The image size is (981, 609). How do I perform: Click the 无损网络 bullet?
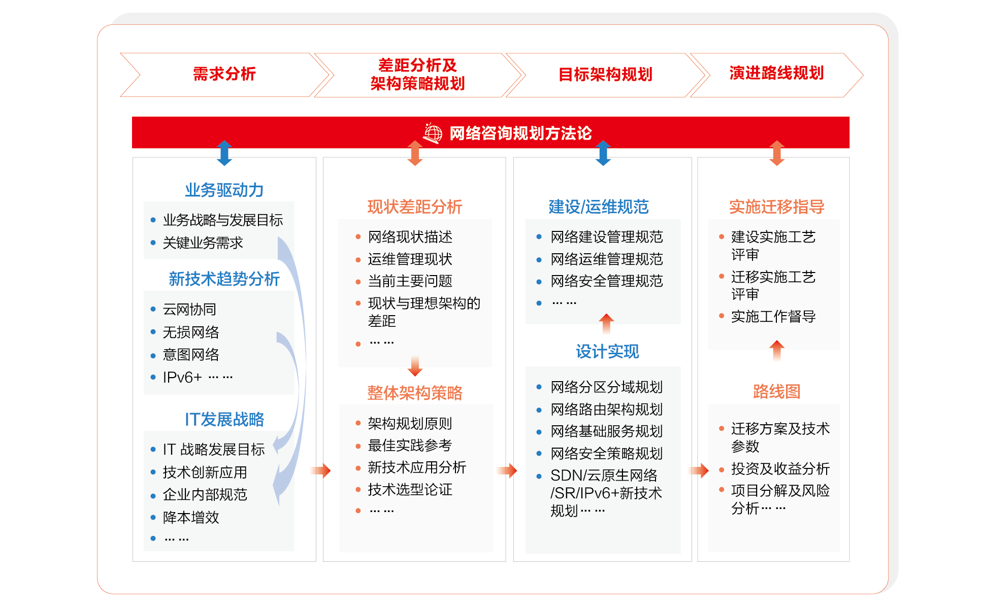[190, 332]
